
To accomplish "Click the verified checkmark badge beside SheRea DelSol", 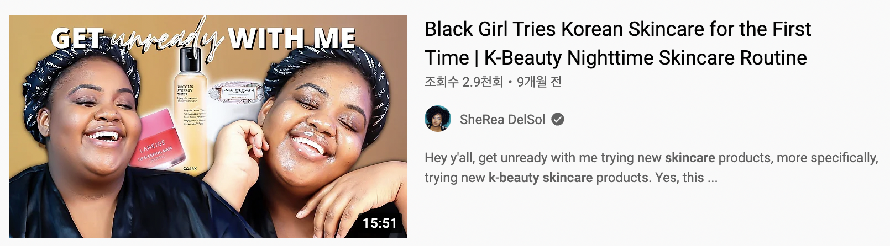I will [558, 119].
